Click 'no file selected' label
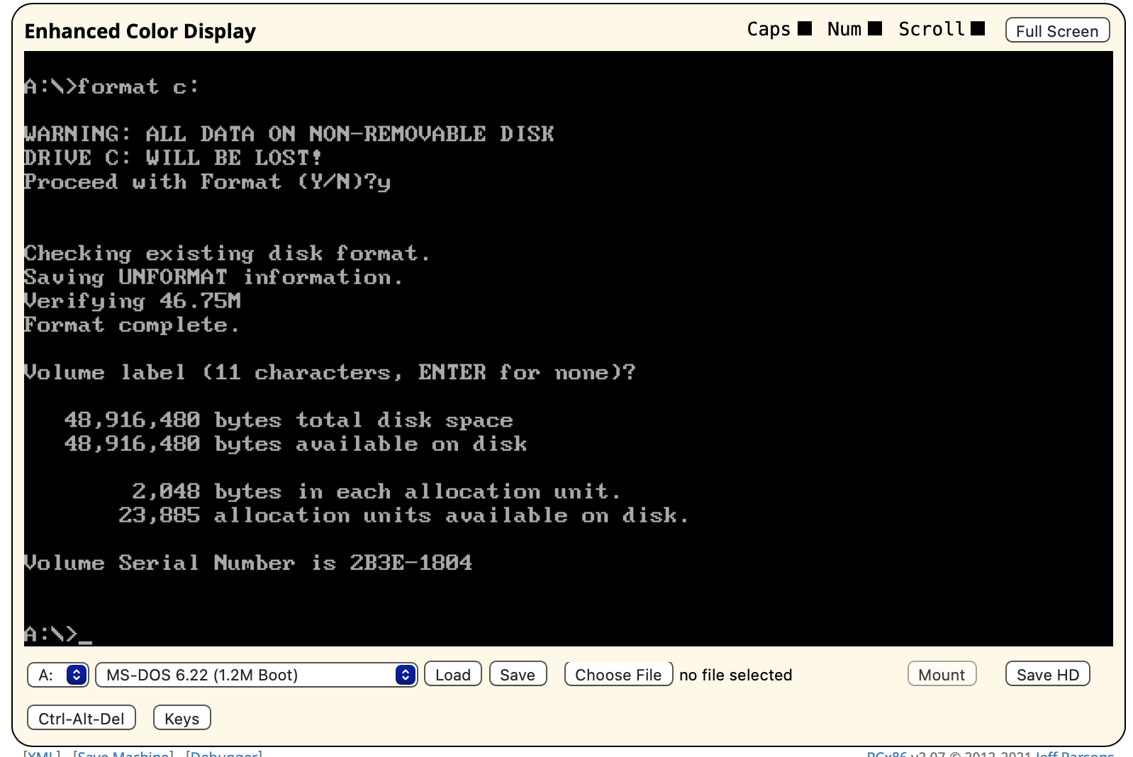The image size is (1133, 757). coord(735,675)
